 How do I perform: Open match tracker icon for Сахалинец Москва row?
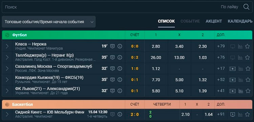click(233, 68)
